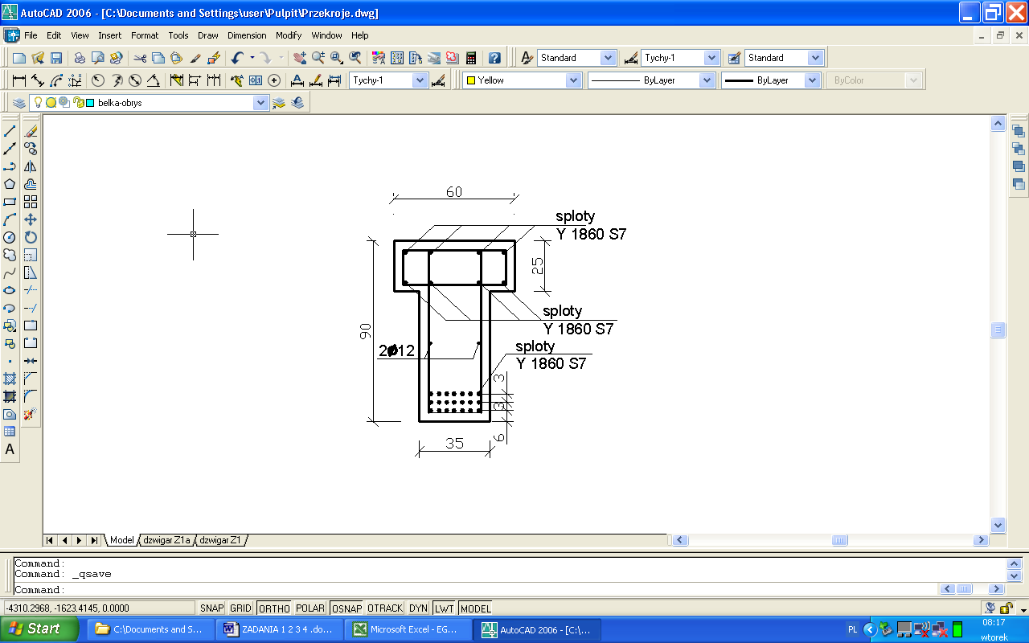Toggle SNAP mode in status bar

[x=212, y=608]
